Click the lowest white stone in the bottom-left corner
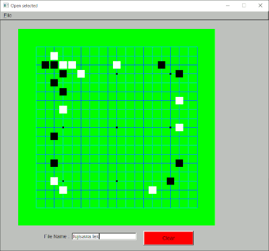 [x=63, y=190]
